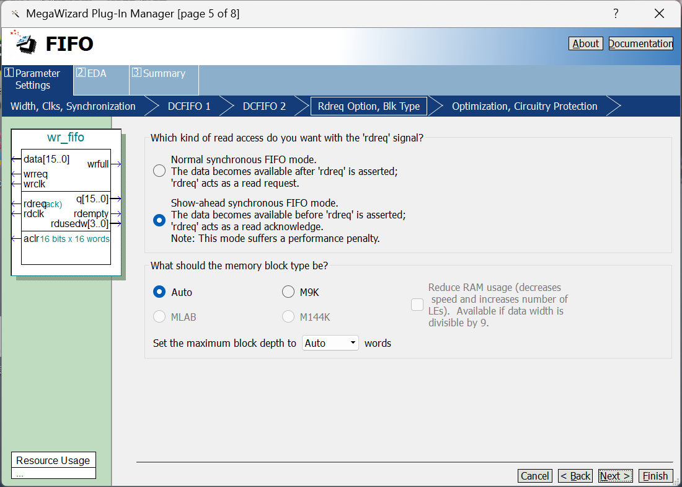The height and width of the screenshot is (487, 682).
Task: Click the Finish button
Action: coord(655,476)
